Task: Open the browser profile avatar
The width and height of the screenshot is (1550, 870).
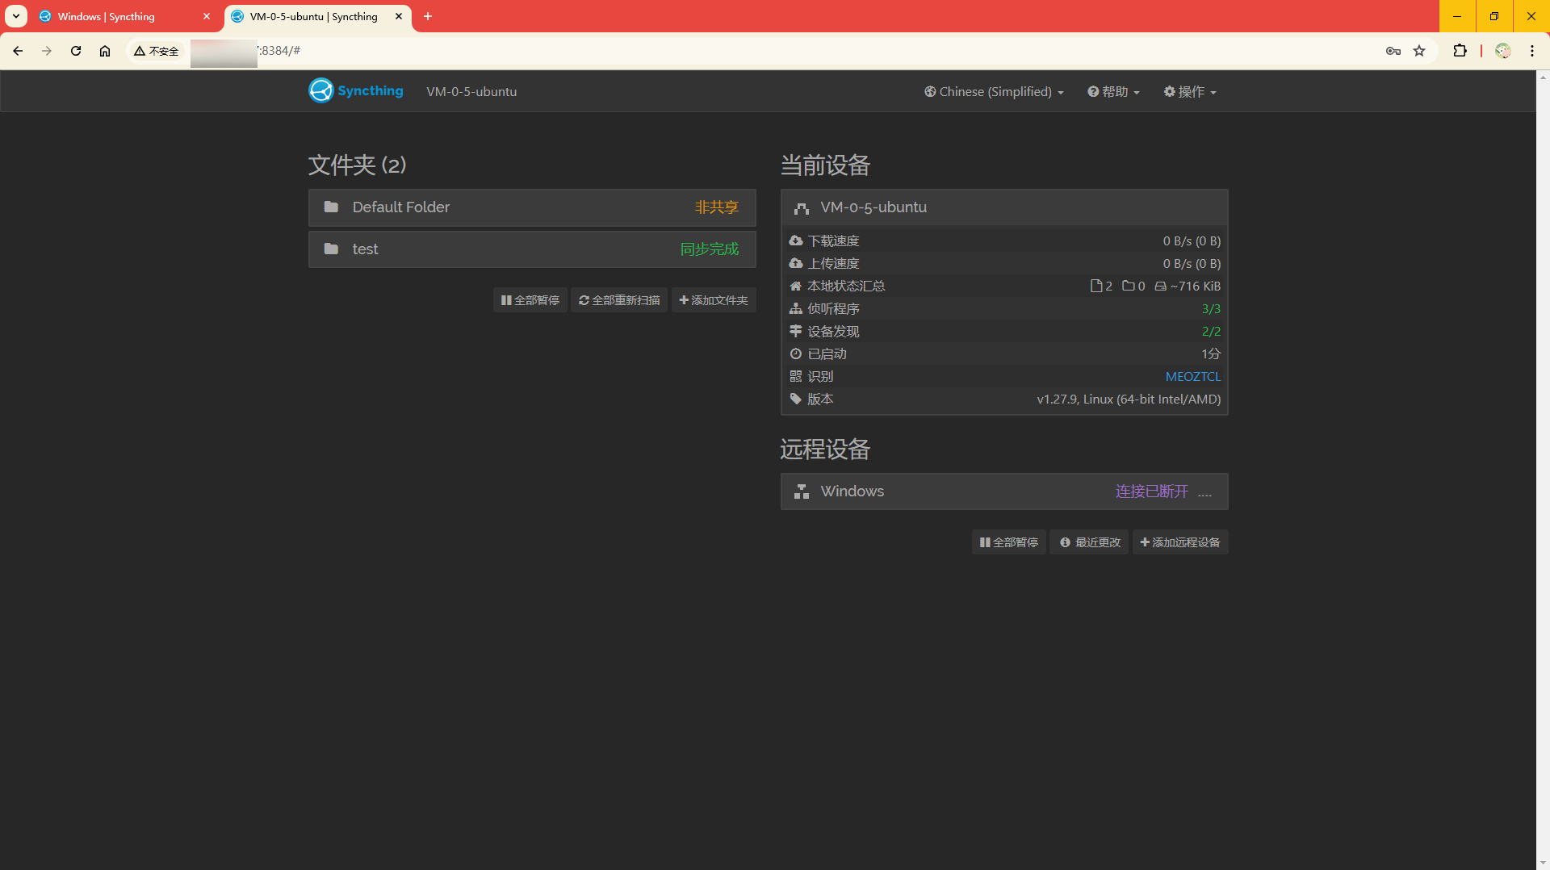Action: 1503,51
